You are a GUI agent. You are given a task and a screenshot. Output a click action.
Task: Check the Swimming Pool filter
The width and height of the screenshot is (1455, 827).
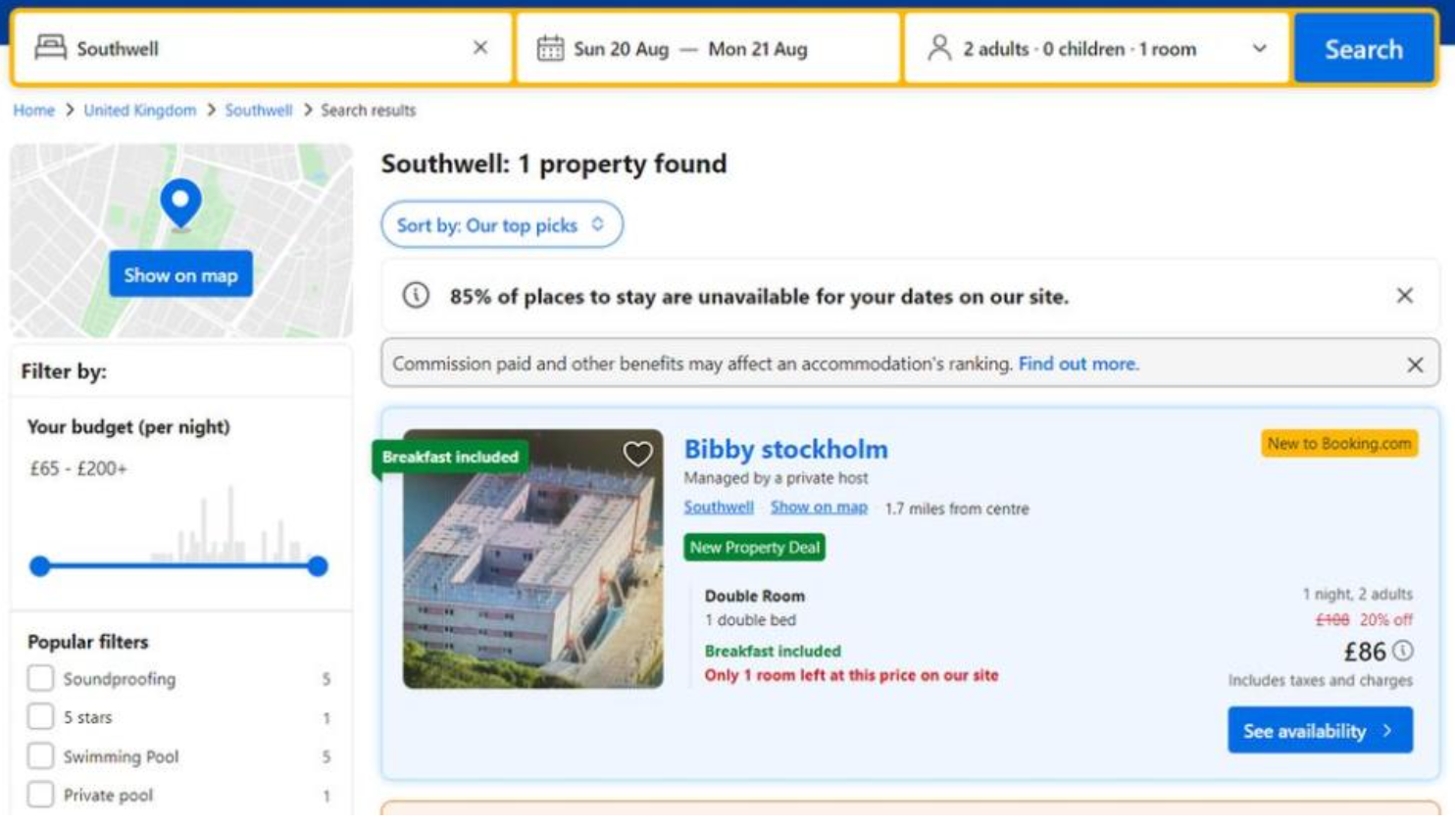40,756
